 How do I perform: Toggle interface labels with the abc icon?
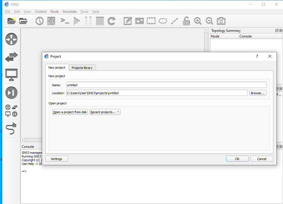pyautogui.click(x=51, y=21)
